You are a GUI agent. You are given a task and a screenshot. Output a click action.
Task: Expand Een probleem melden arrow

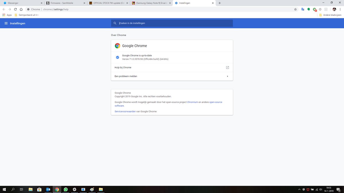coord(227,76)
